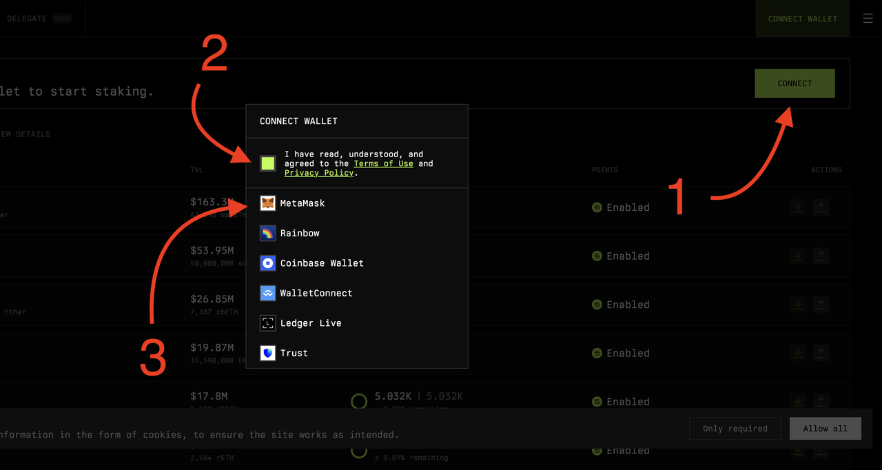882x470 pixels.
Task: Pick the Trust wallet shield icon
Action: [268, 353]
